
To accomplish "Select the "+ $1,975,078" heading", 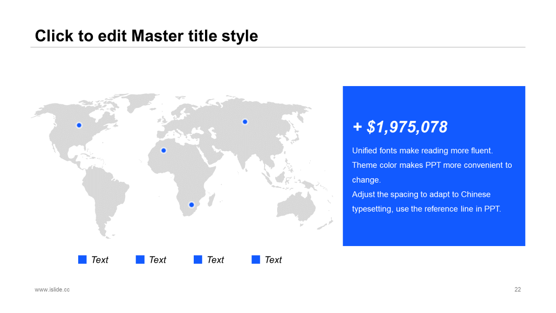I will 400,127.
